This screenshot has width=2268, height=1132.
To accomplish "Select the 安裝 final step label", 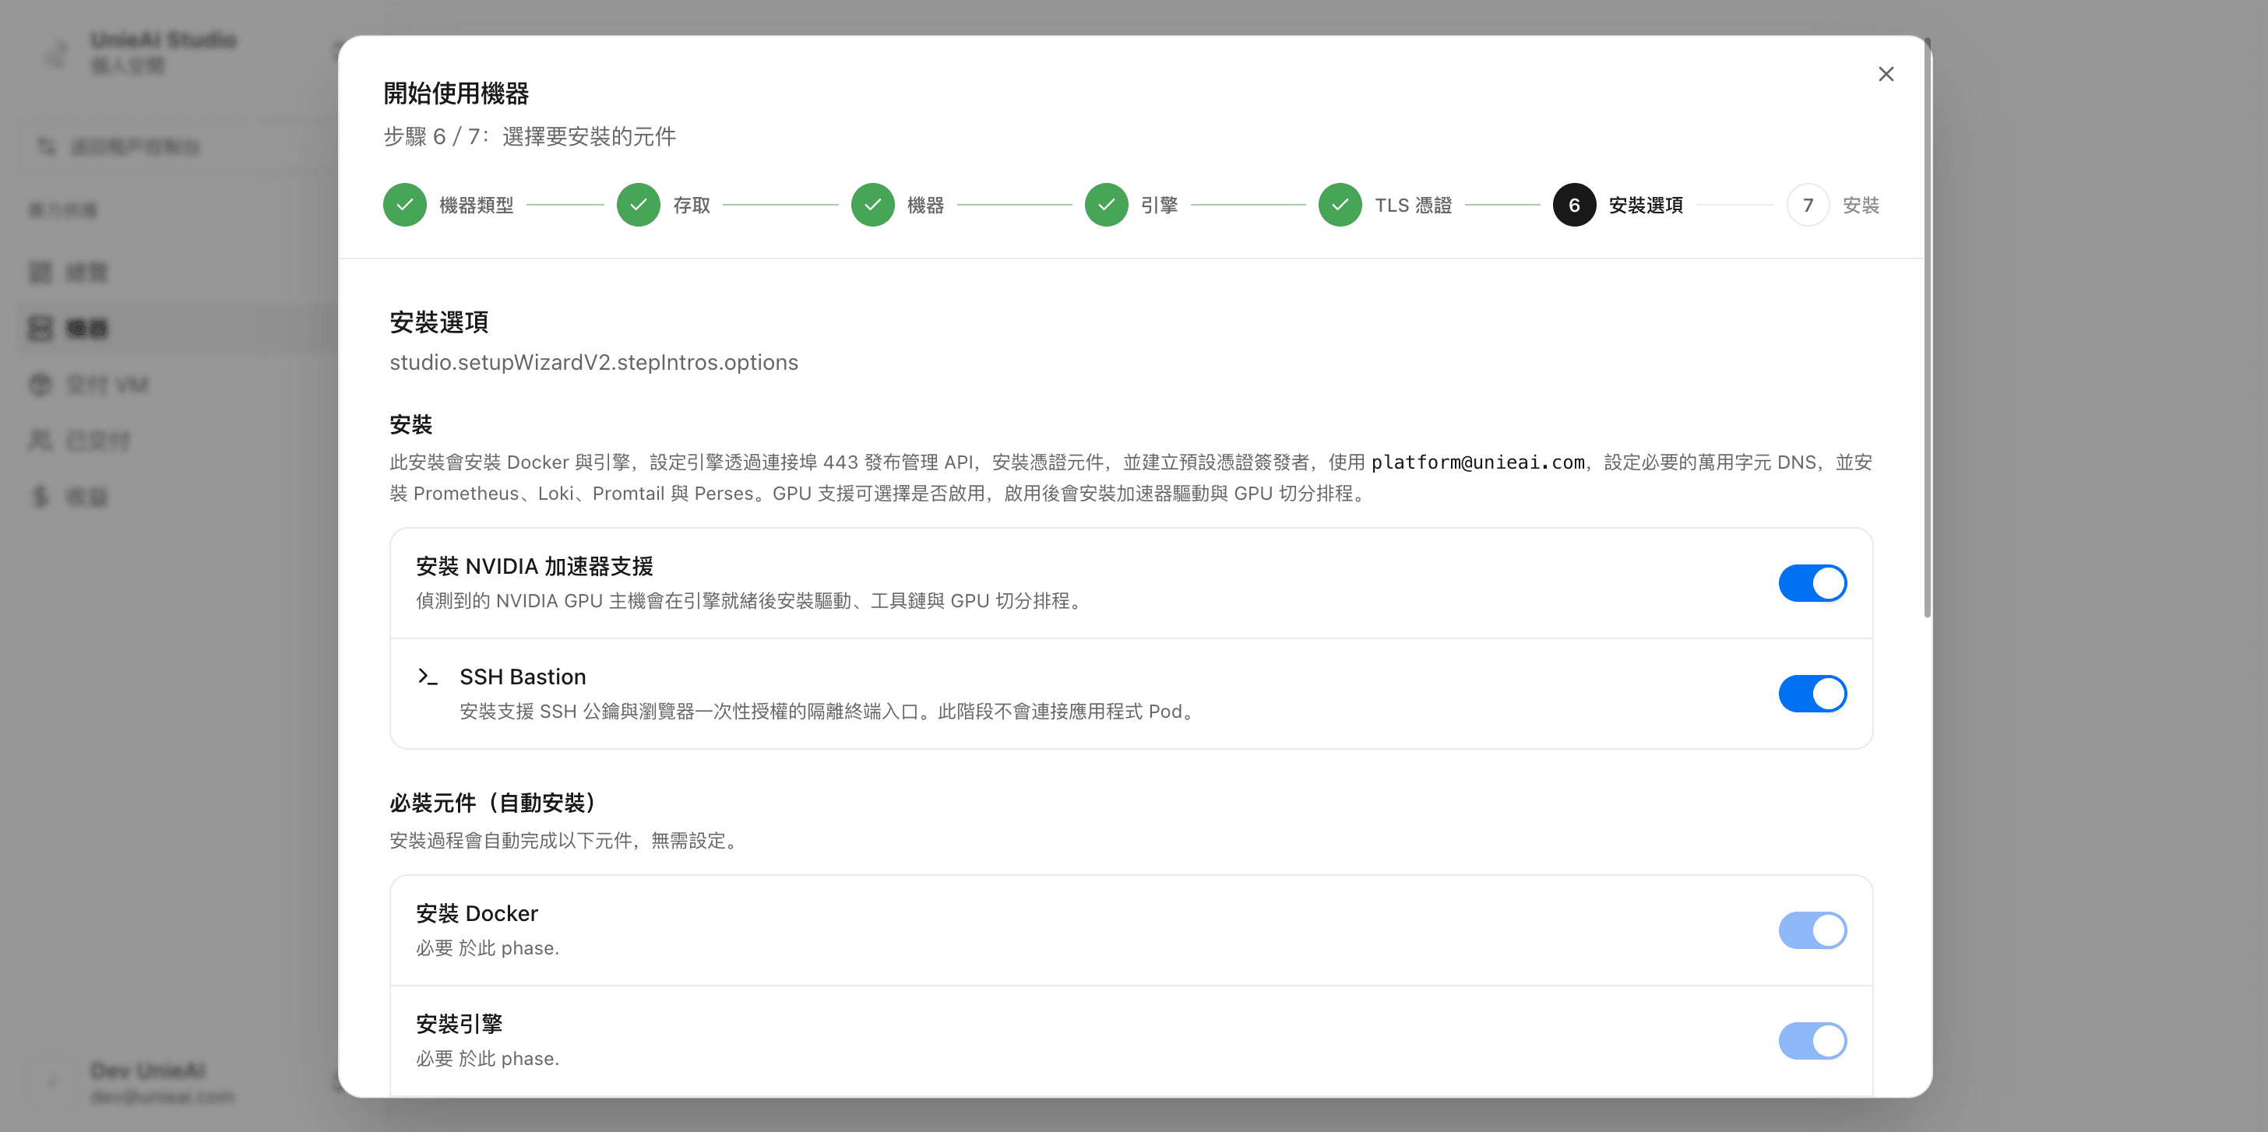I will pyautogui.click(x=1861, y=205).
